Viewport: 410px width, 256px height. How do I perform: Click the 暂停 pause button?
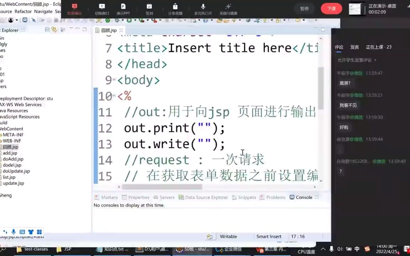tap(304, 9)
